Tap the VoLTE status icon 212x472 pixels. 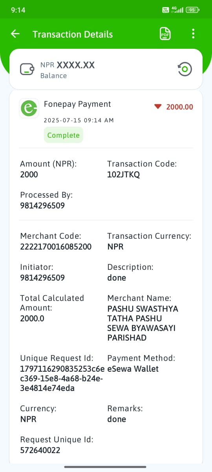pyautogui.click(x=165, y=10)
